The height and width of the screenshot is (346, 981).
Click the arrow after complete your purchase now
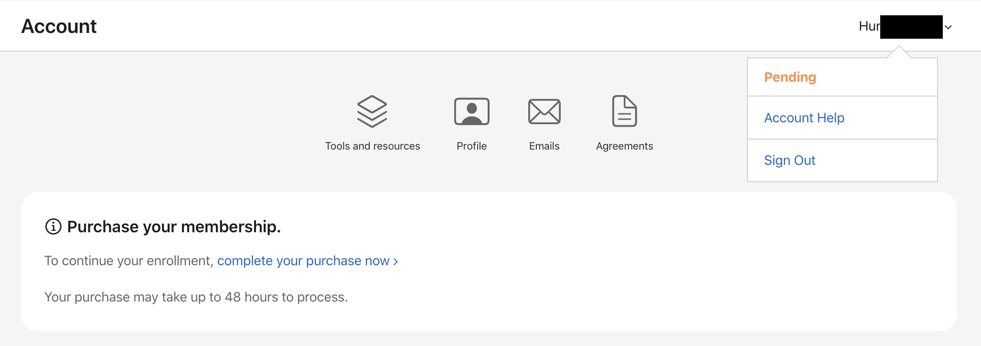tap(395, 261)
